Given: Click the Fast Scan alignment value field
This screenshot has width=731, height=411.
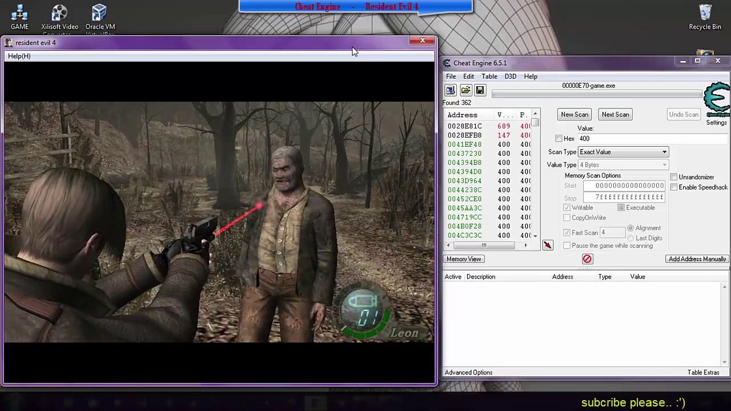Looking at the screenshot, I should [612, 233].
